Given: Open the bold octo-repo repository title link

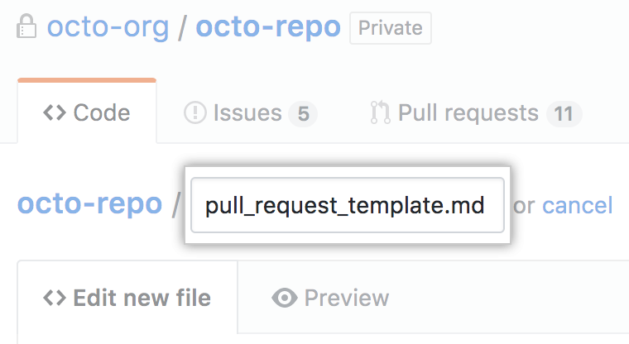Looking at the screenshot, I should [x=268, y=27].
